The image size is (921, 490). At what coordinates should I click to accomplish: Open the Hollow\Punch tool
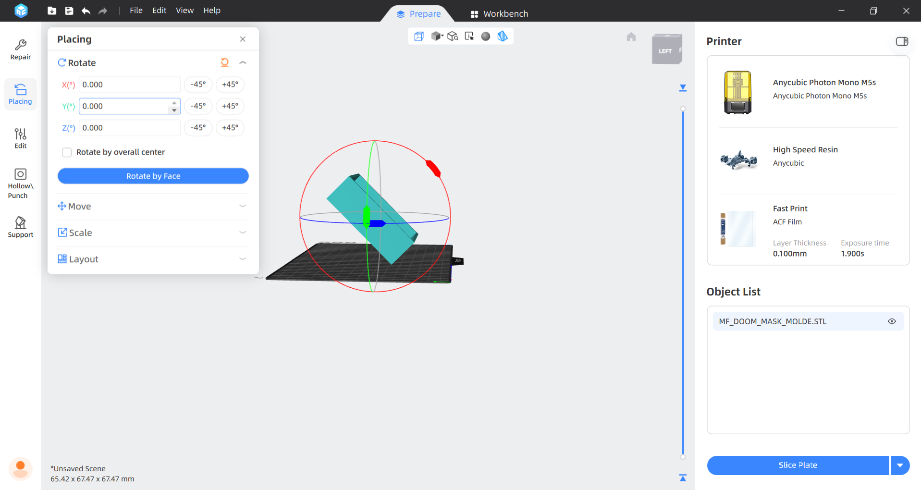point(20,184)
